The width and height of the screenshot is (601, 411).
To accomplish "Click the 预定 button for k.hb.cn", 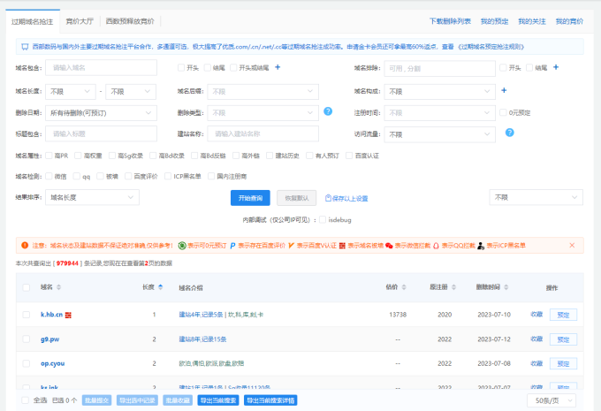I will pos(563,315).
